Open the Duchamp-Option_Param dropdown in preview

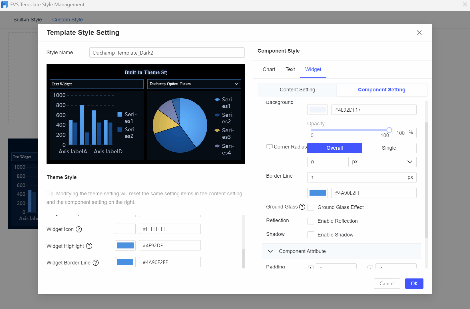click(194, 84)
